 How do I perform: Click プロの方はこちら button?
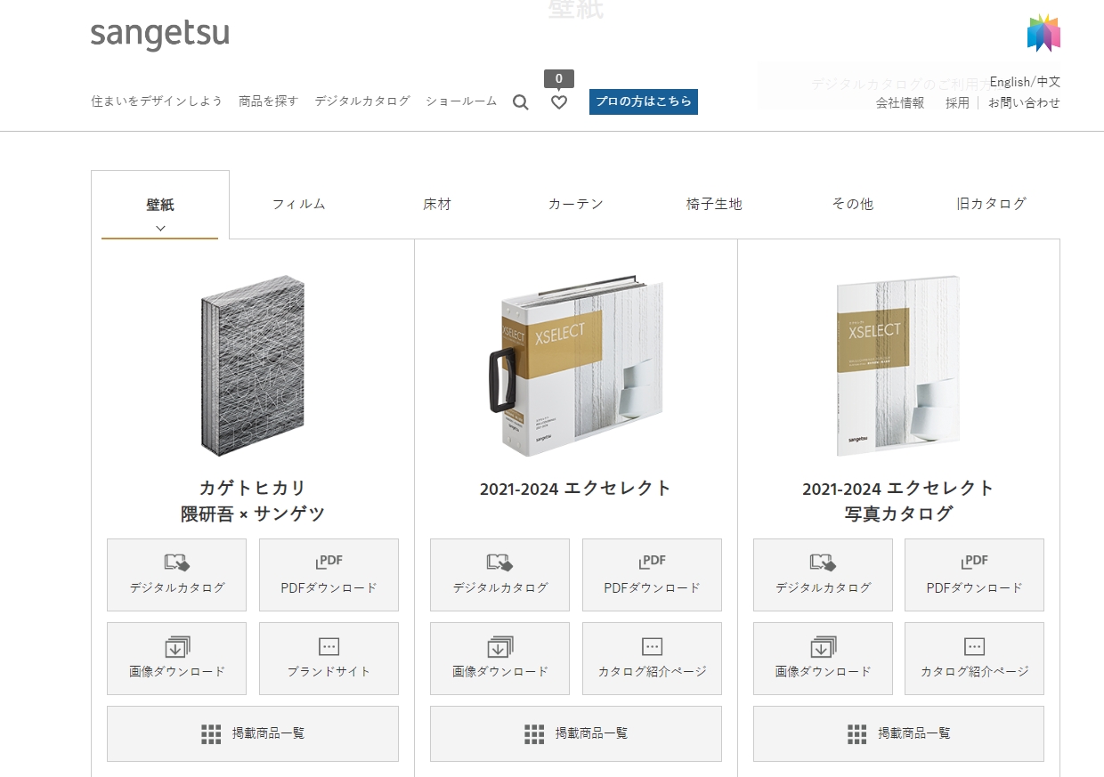644,101
